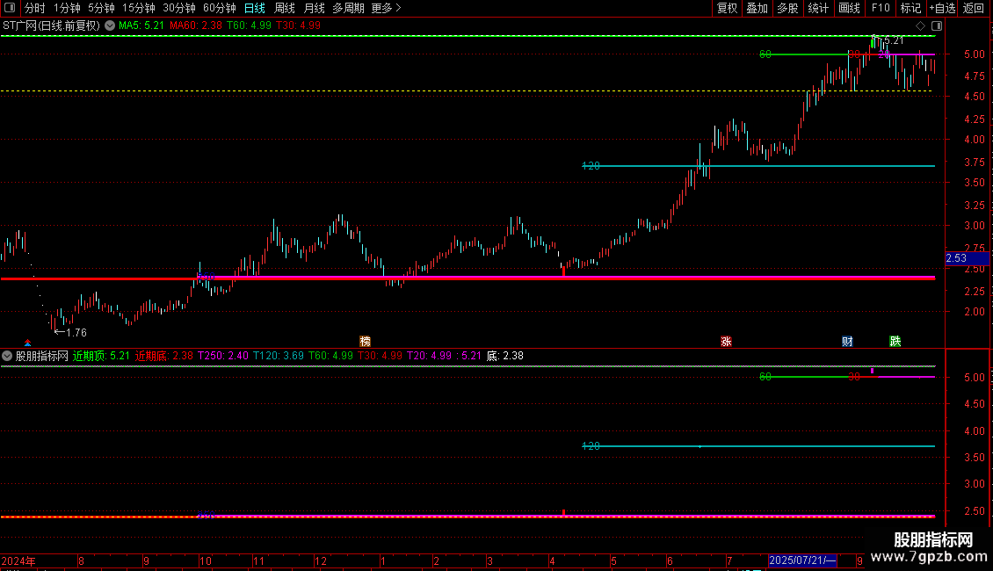993x571 pixels.
Task: Open the ST广网 indicator settings dropdown circle
Action: click(110, 26)
